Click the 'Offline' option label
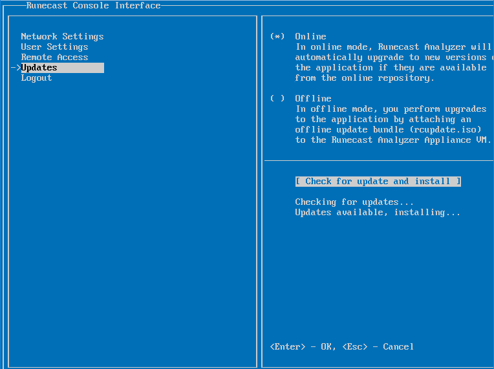This screenshot has height=369, width=494. click(x=313, y=98)
